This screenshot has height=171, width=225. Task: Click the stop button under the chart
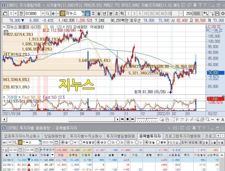(127, 119)
